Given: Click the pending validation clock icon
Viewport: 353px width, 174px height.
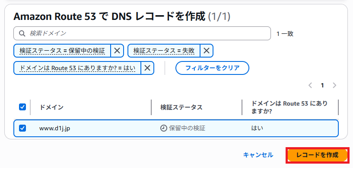Looking at the screenshot, I should point(163,128).
